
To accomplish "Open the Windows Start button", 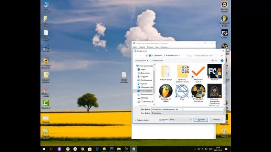I will click(44, 149).
